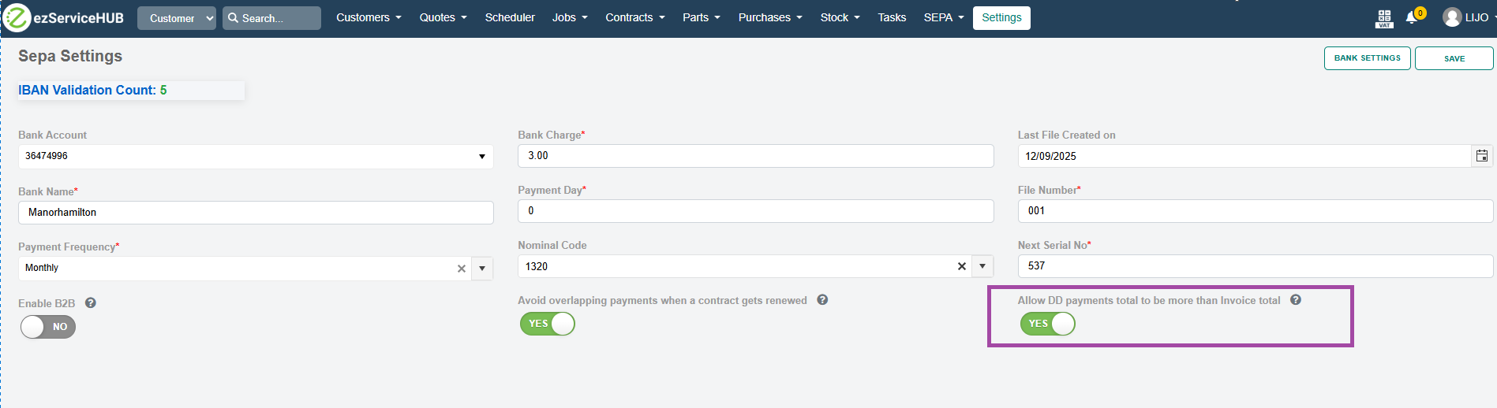Click the BANK SETTINGS button
This screenshot has height=408, width=1497.
(1367, 58)
